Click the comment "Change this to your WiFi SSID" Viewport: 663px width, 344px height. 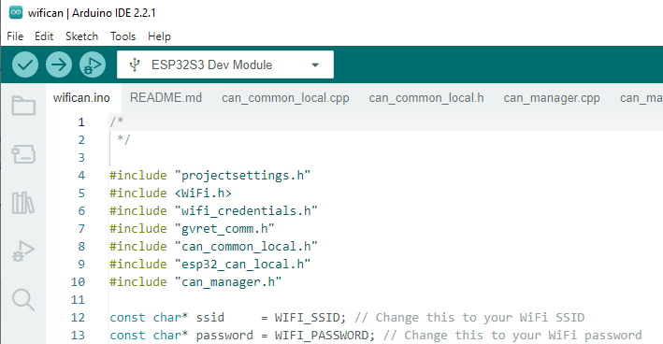pyautogui.click(x=480, y=318)
